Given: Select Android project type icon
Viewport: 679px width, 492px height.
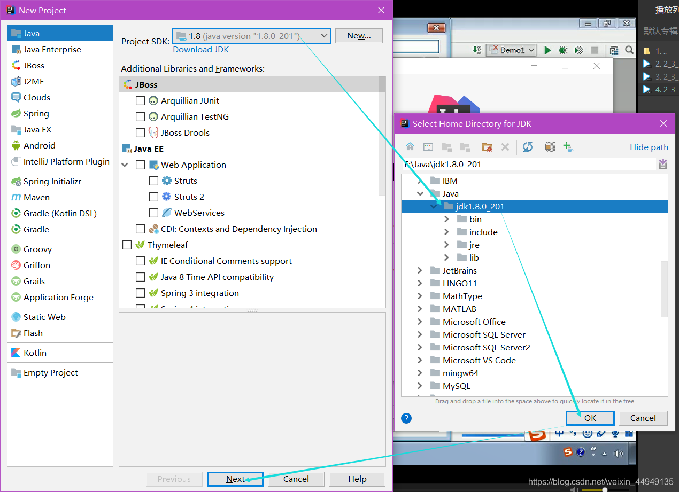Looking at the screenshot, I should tap(16, 145).
